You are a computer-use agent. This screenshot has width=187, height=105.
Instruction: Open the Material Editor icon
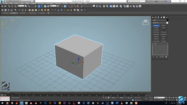click(x=121, y=6)
